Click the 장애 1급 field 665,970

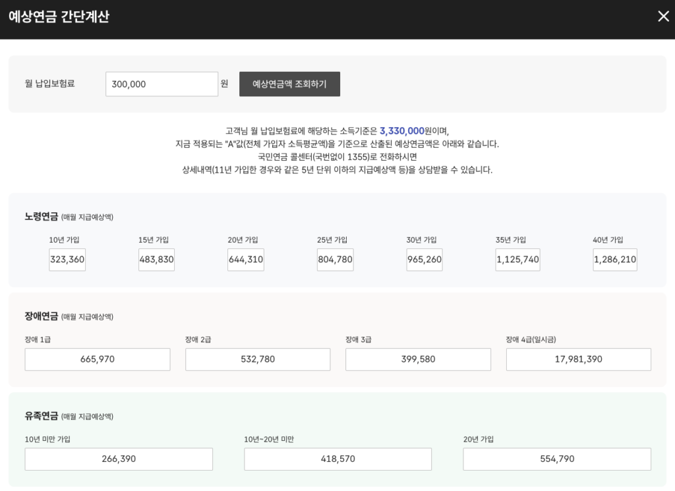98,359
